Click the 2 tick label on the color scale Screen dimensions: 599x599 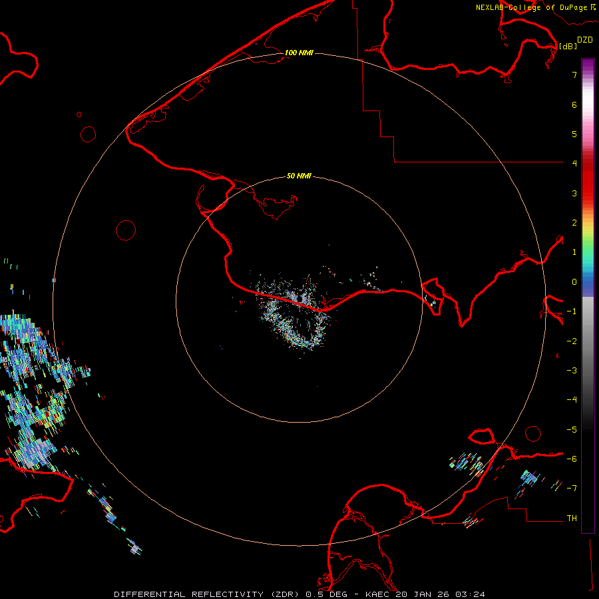pos(574,223)
